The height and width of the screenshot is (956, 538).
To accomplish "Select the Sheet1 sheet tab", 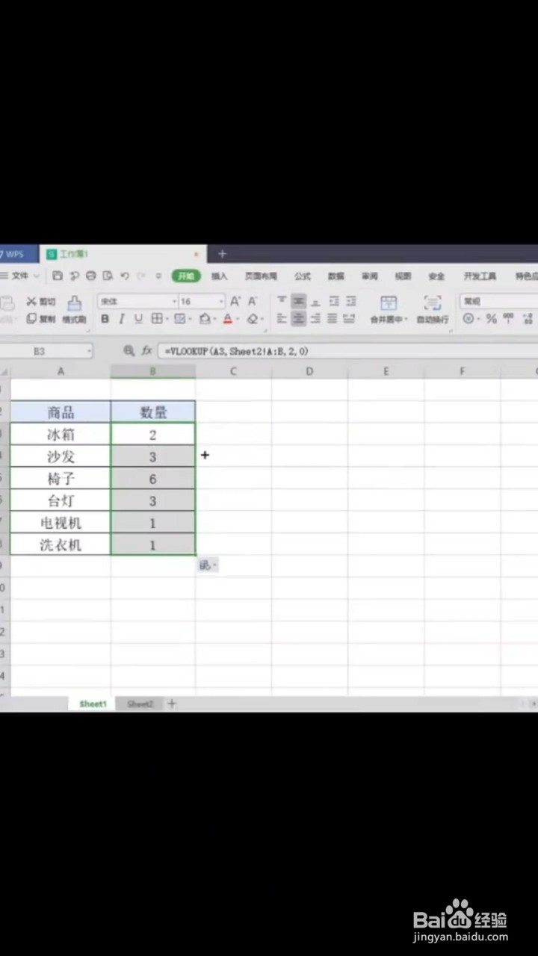I will tap(93, 704).
